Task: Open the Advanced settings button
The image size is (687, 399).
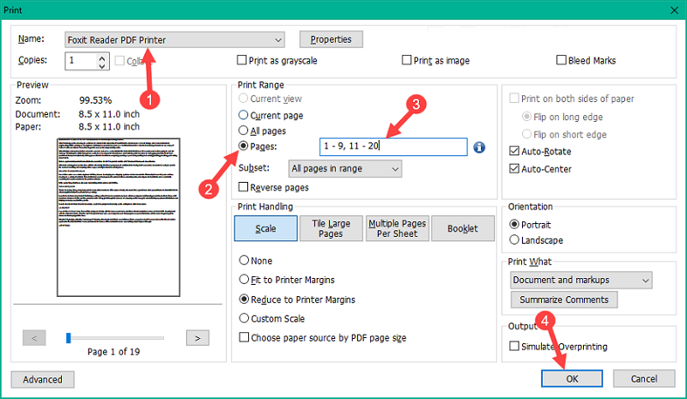Action: (x=43, y=379)
